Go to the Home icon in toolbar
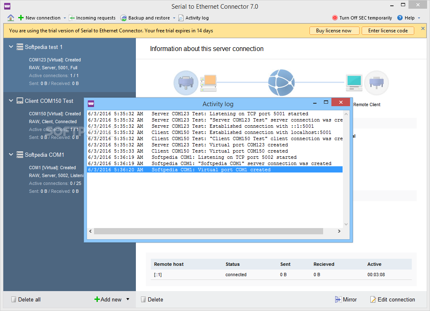This screenshot has height=311, width=430. coord(11,18)
